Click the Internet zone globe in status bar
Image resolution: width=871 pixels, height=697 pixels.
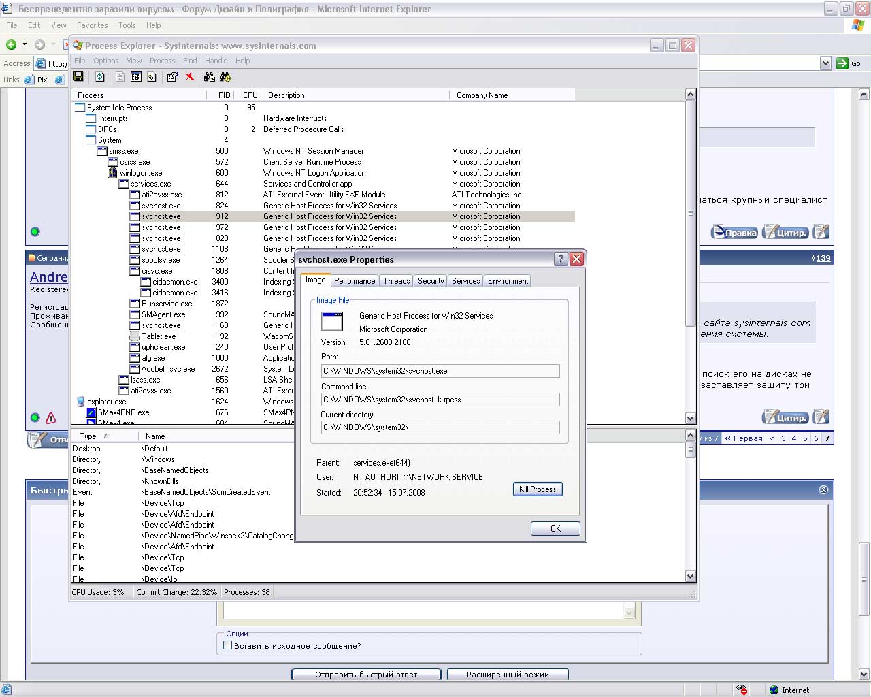click(774, 690)
